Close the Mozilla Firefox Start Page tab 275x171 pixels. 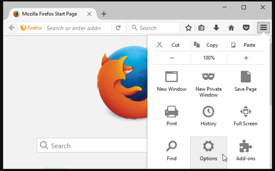89,14
